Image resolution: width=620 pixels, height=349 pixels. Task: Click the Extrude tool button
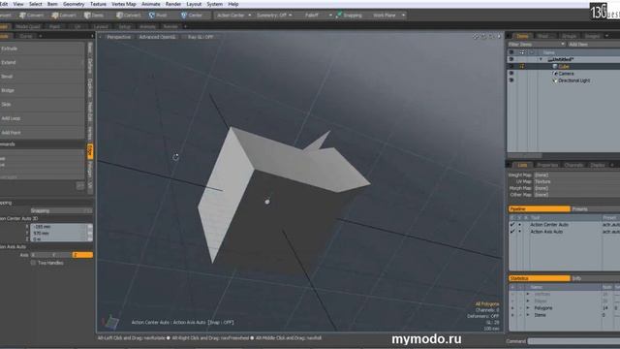(42, 48)
